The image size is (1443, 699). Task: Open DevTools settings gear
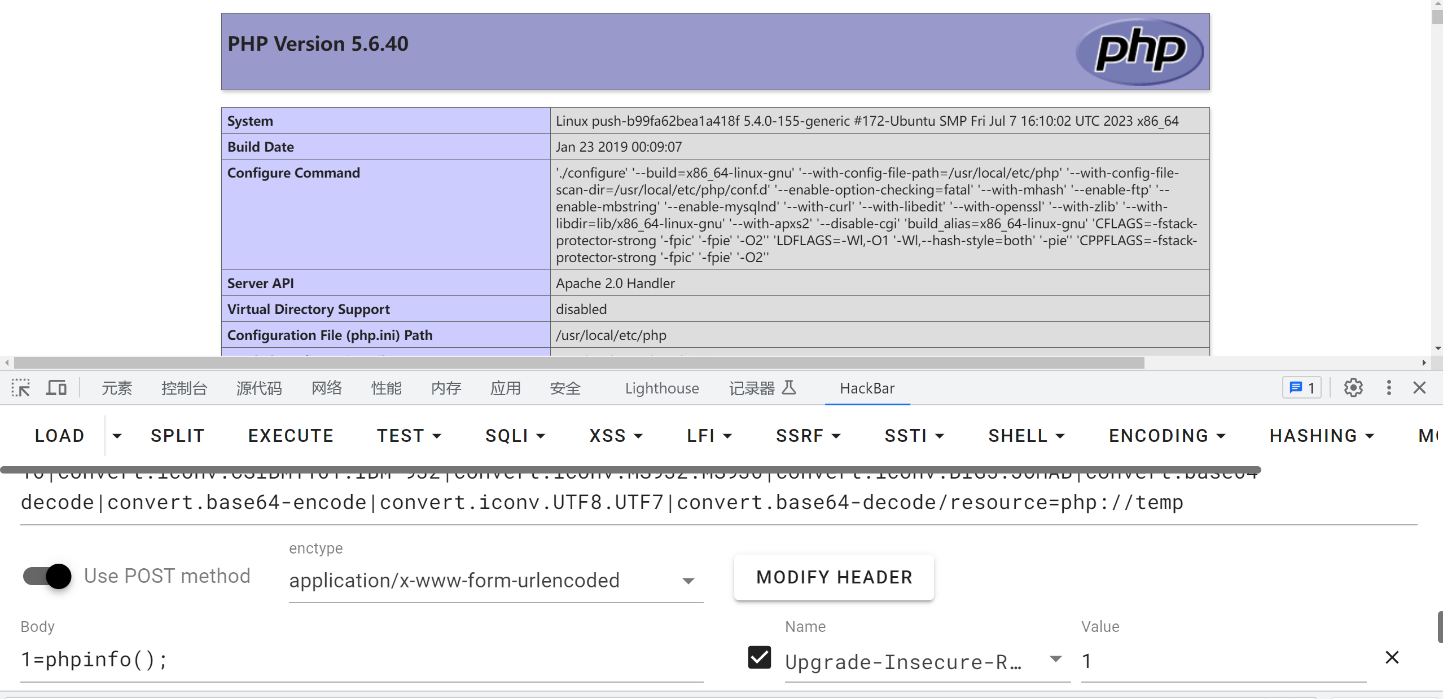pos(1353,388)
